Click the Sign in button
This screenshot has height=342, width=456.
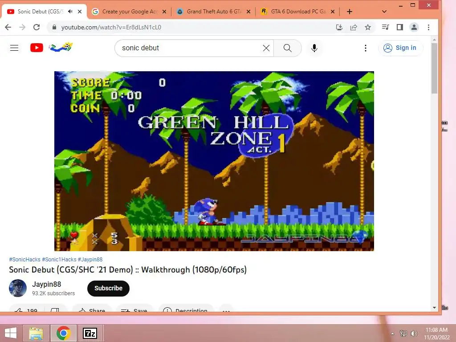click(400, 48)
